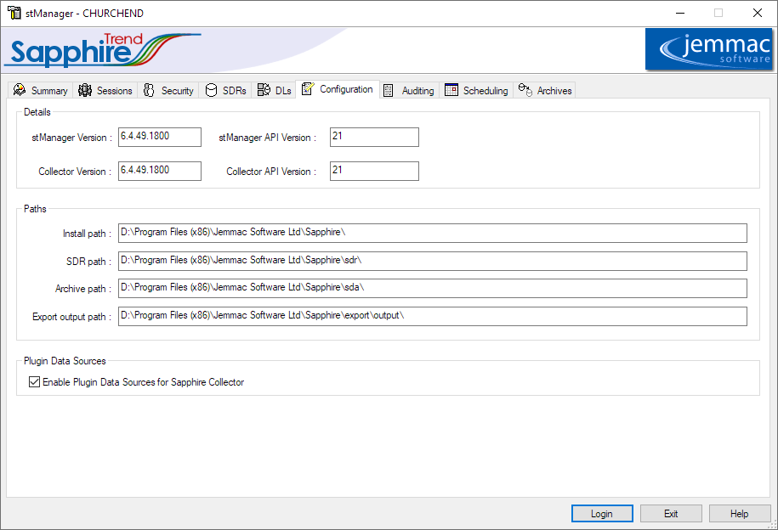Open Help with the Help button
Image resolution: width=778 pixels, height=530 pixels.
tap(739, 514)
